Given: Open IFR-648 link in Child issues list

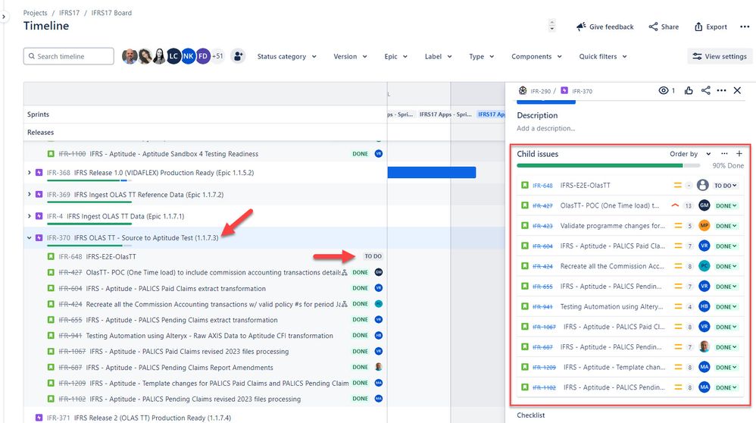Looking at the screenshot, I should click(x=542, y=185).
